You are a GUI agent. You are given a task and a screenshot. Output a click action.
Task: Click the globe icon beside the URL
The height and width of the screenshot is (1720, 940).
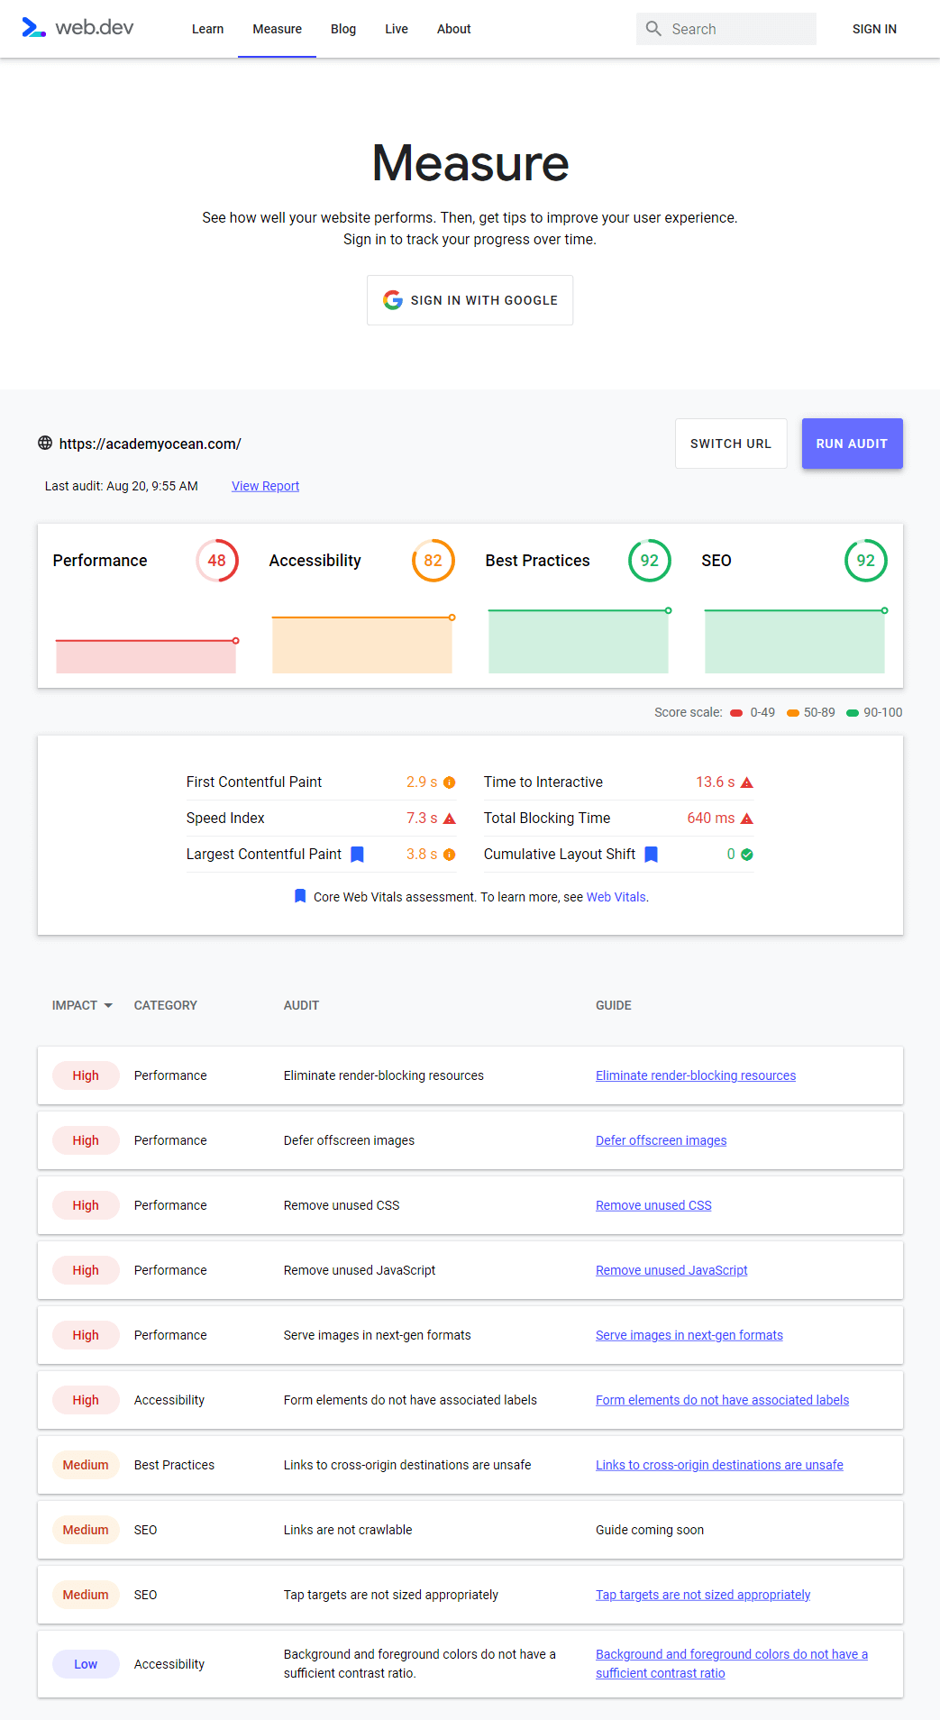point(45,443)
